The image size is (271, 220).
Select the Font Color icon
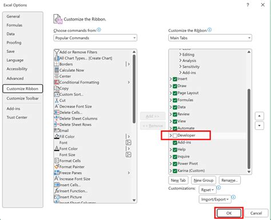[57, 149]
